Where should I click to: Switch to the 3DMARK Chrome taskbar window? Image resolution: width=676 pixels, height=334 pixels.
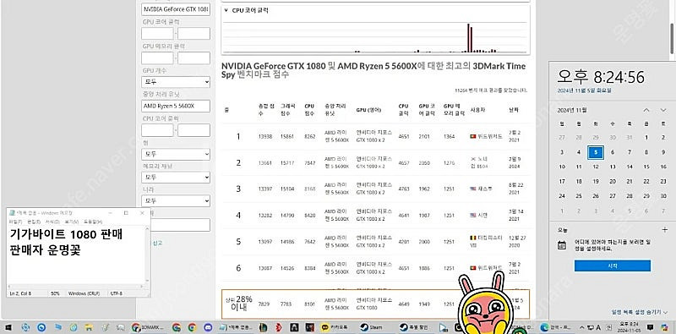pyautogui.click(x=149, y=327)
